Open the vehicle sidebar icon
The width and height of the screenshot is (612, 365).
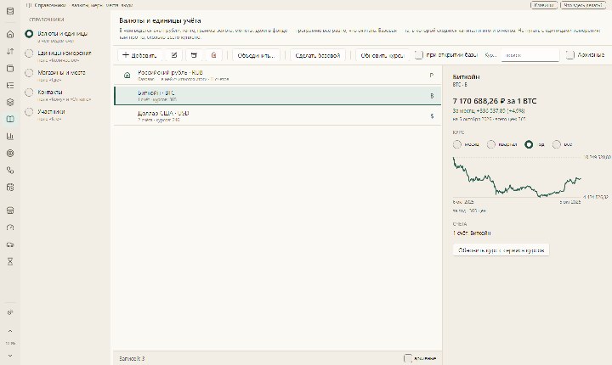pyautogui.click(x=10, y=244)
